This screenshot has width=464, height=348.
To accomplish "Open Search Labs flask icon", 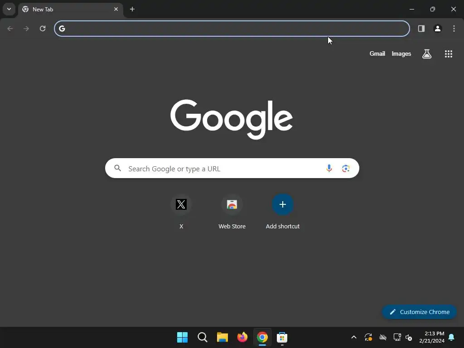I will [x=427, y=54].
